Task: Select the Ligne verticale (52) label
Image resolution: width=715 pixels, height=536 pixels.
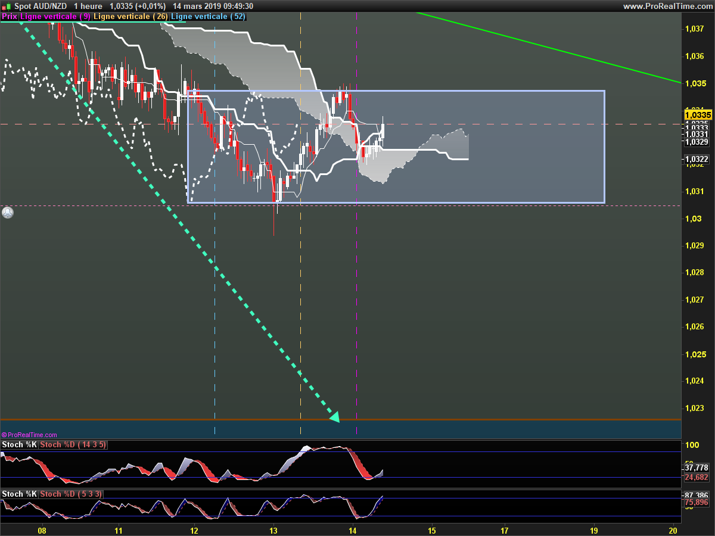Action: (x=208, y=17)
